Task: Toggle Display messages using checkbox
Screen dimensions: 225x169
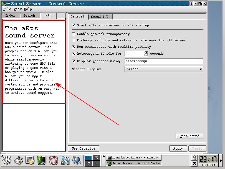Action: tap(74, 61)
